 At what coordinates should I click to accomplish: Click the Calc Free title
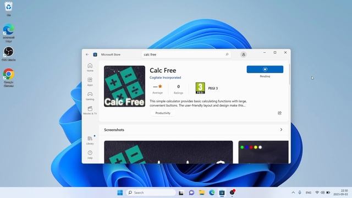[x=163, y=70]
